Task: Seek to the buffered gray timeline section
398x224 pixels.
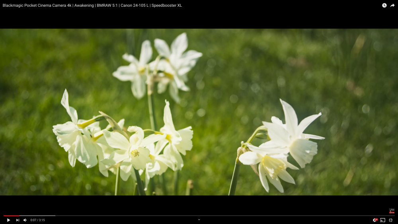Action: pos(38,216)
